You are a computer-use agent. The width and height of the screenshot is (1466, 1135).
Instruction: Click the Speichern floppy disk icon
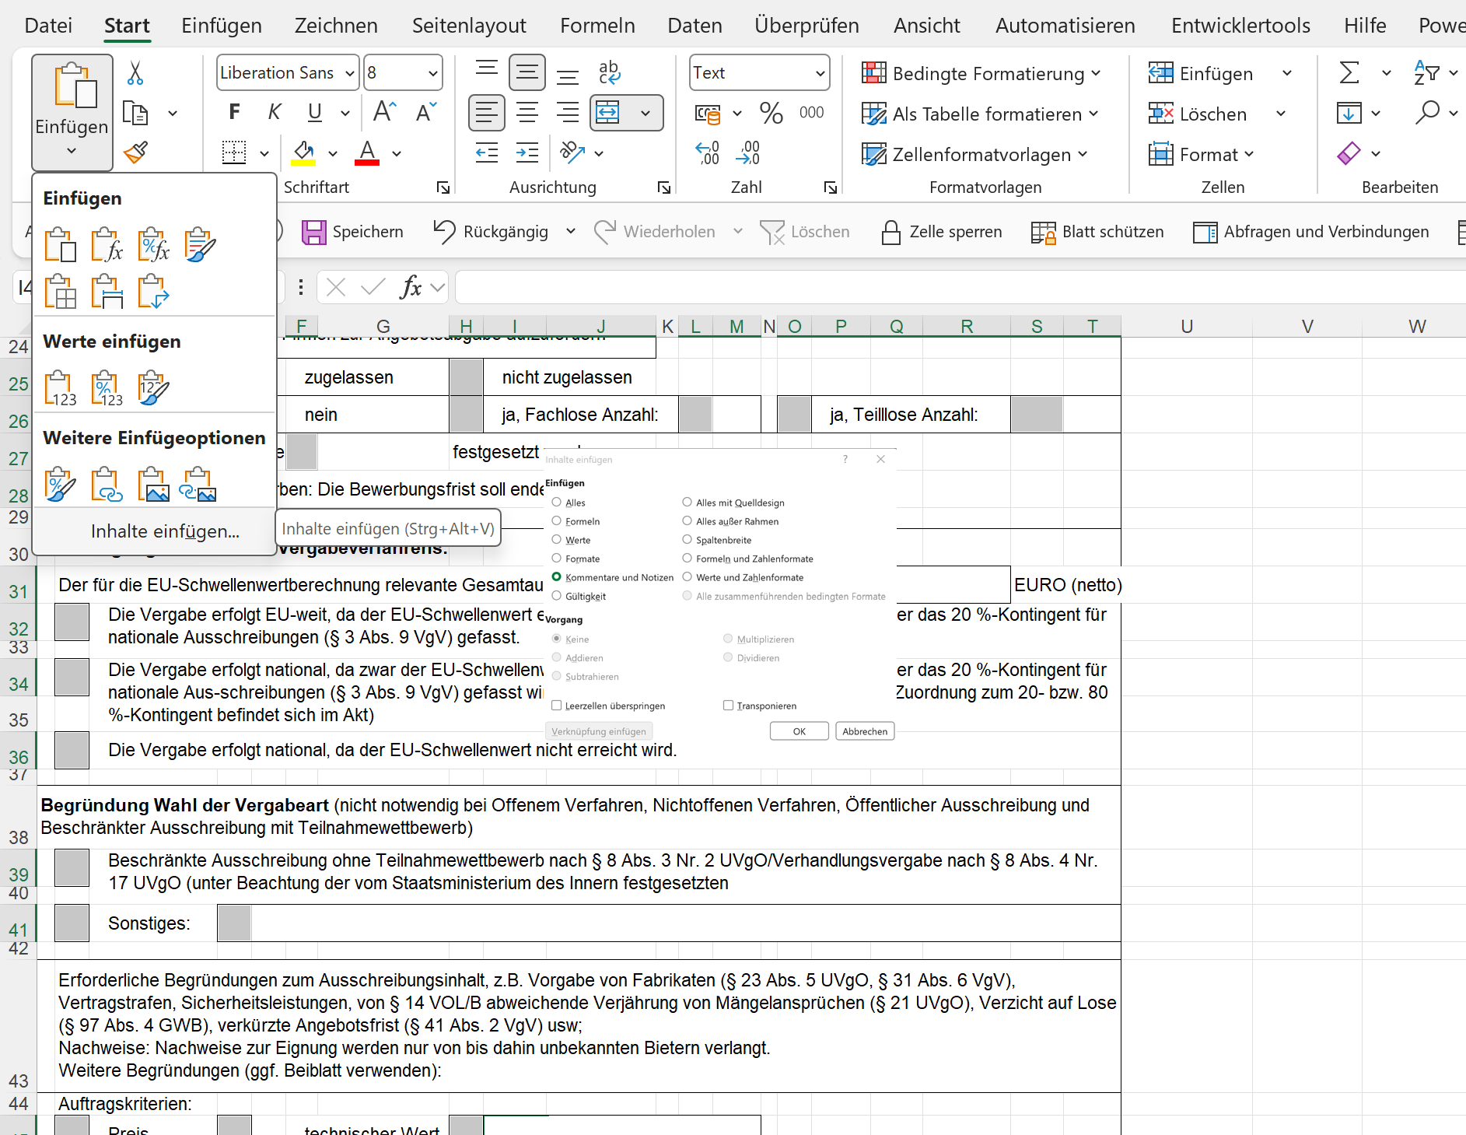[x=313, y=232]
